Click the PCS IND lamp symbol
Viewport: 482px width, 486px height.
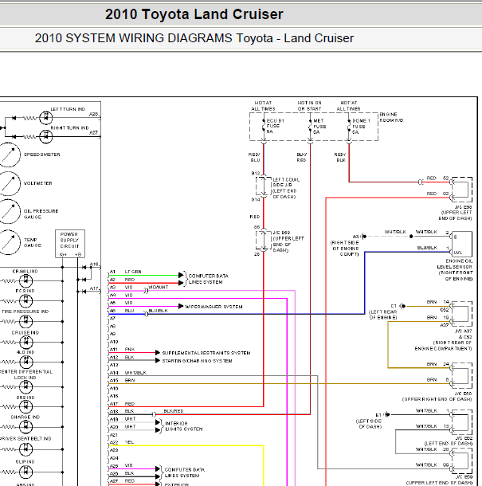coord(25,300)
